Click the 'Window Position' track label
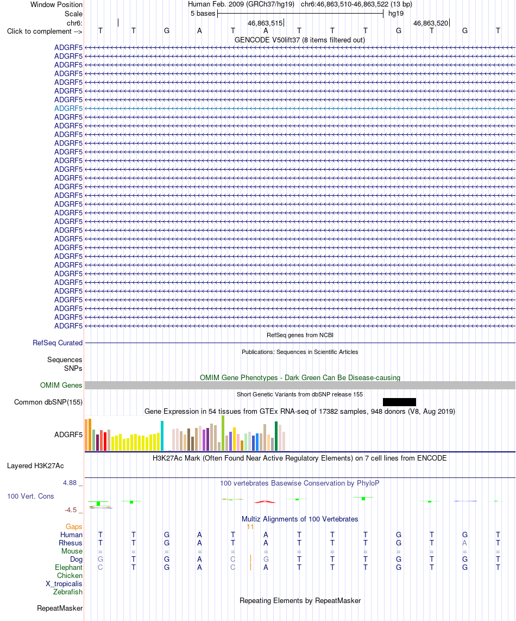Screen dimensions: 516x621 56,5
